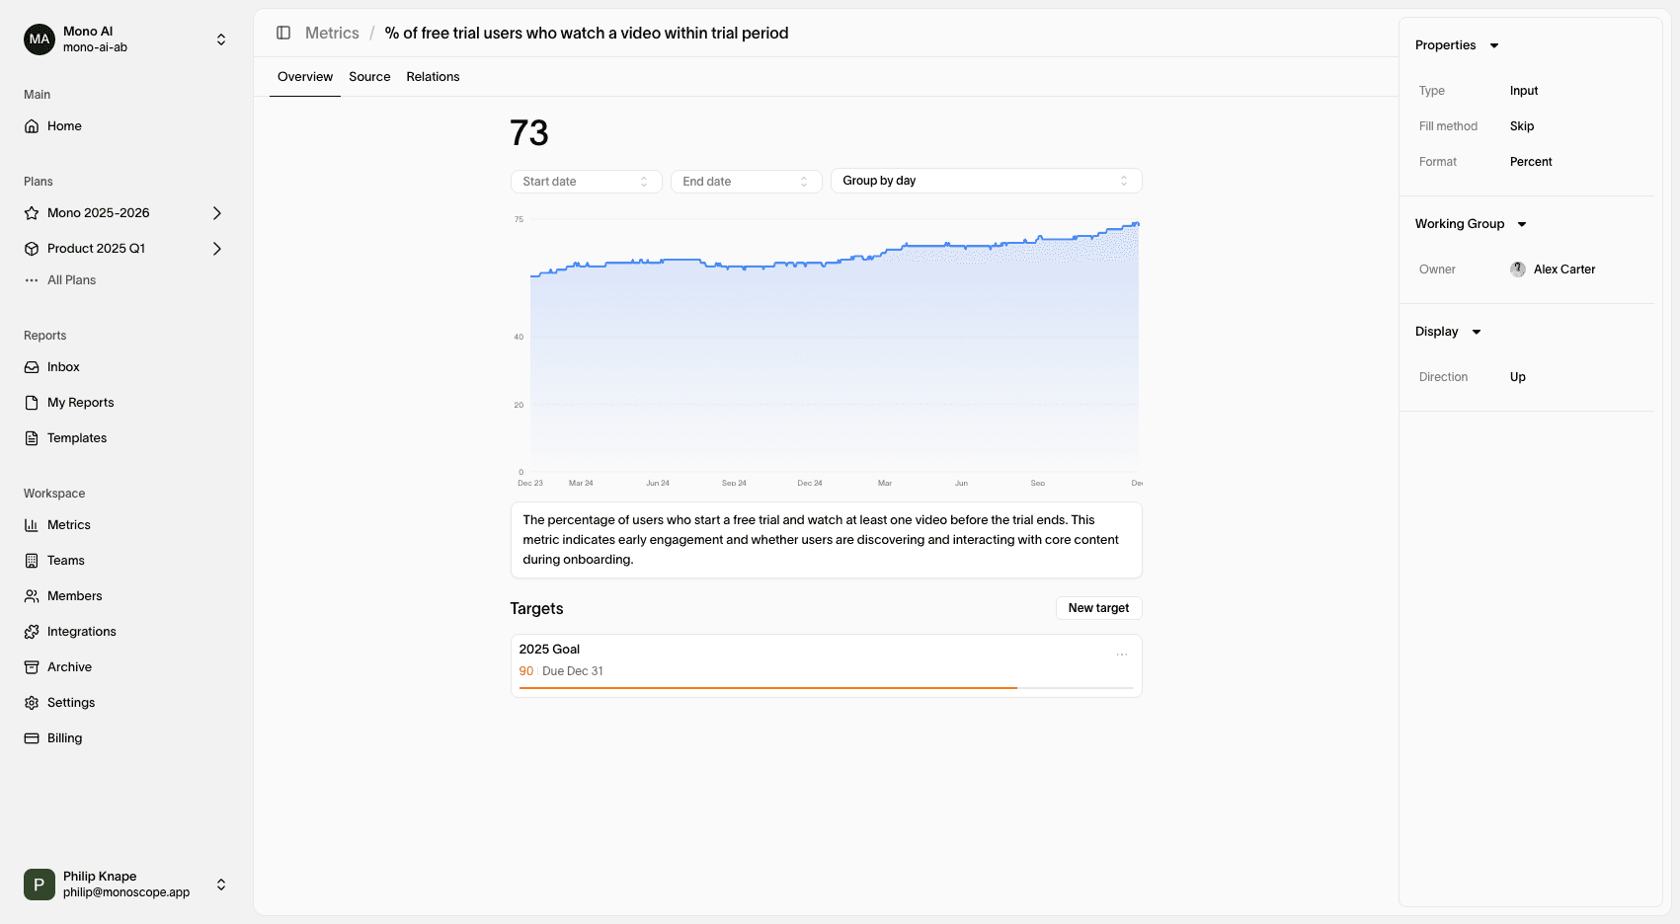Expand the Mono 2025-2026 plan
Viewport: 1680px width, 924px height.
pyautogui.click(x=217, y=213)
